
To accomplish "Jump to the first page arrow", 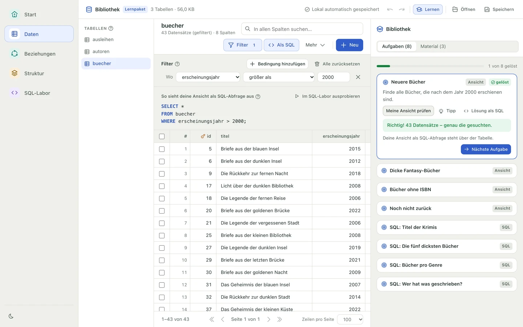I will click(212, 319).
